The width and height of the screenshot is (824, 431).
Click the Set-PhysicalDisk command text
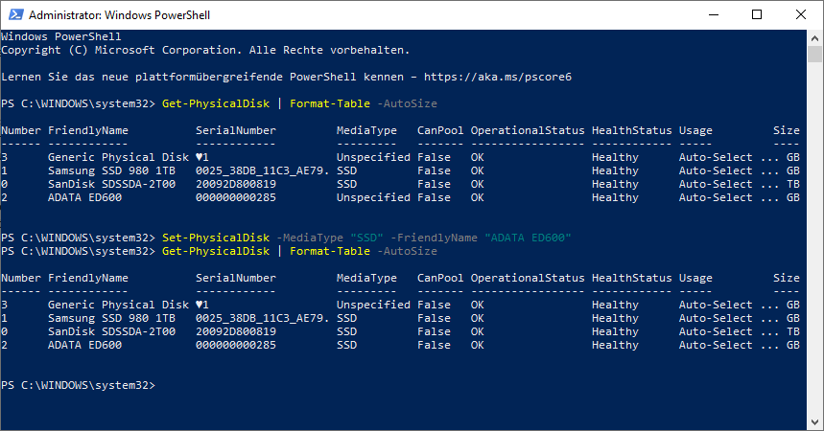point(216,238)
